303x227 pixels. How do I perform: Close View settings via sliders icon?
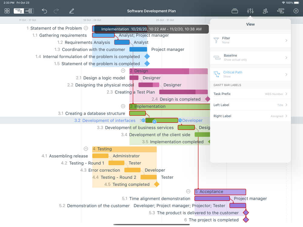(250, 11)
